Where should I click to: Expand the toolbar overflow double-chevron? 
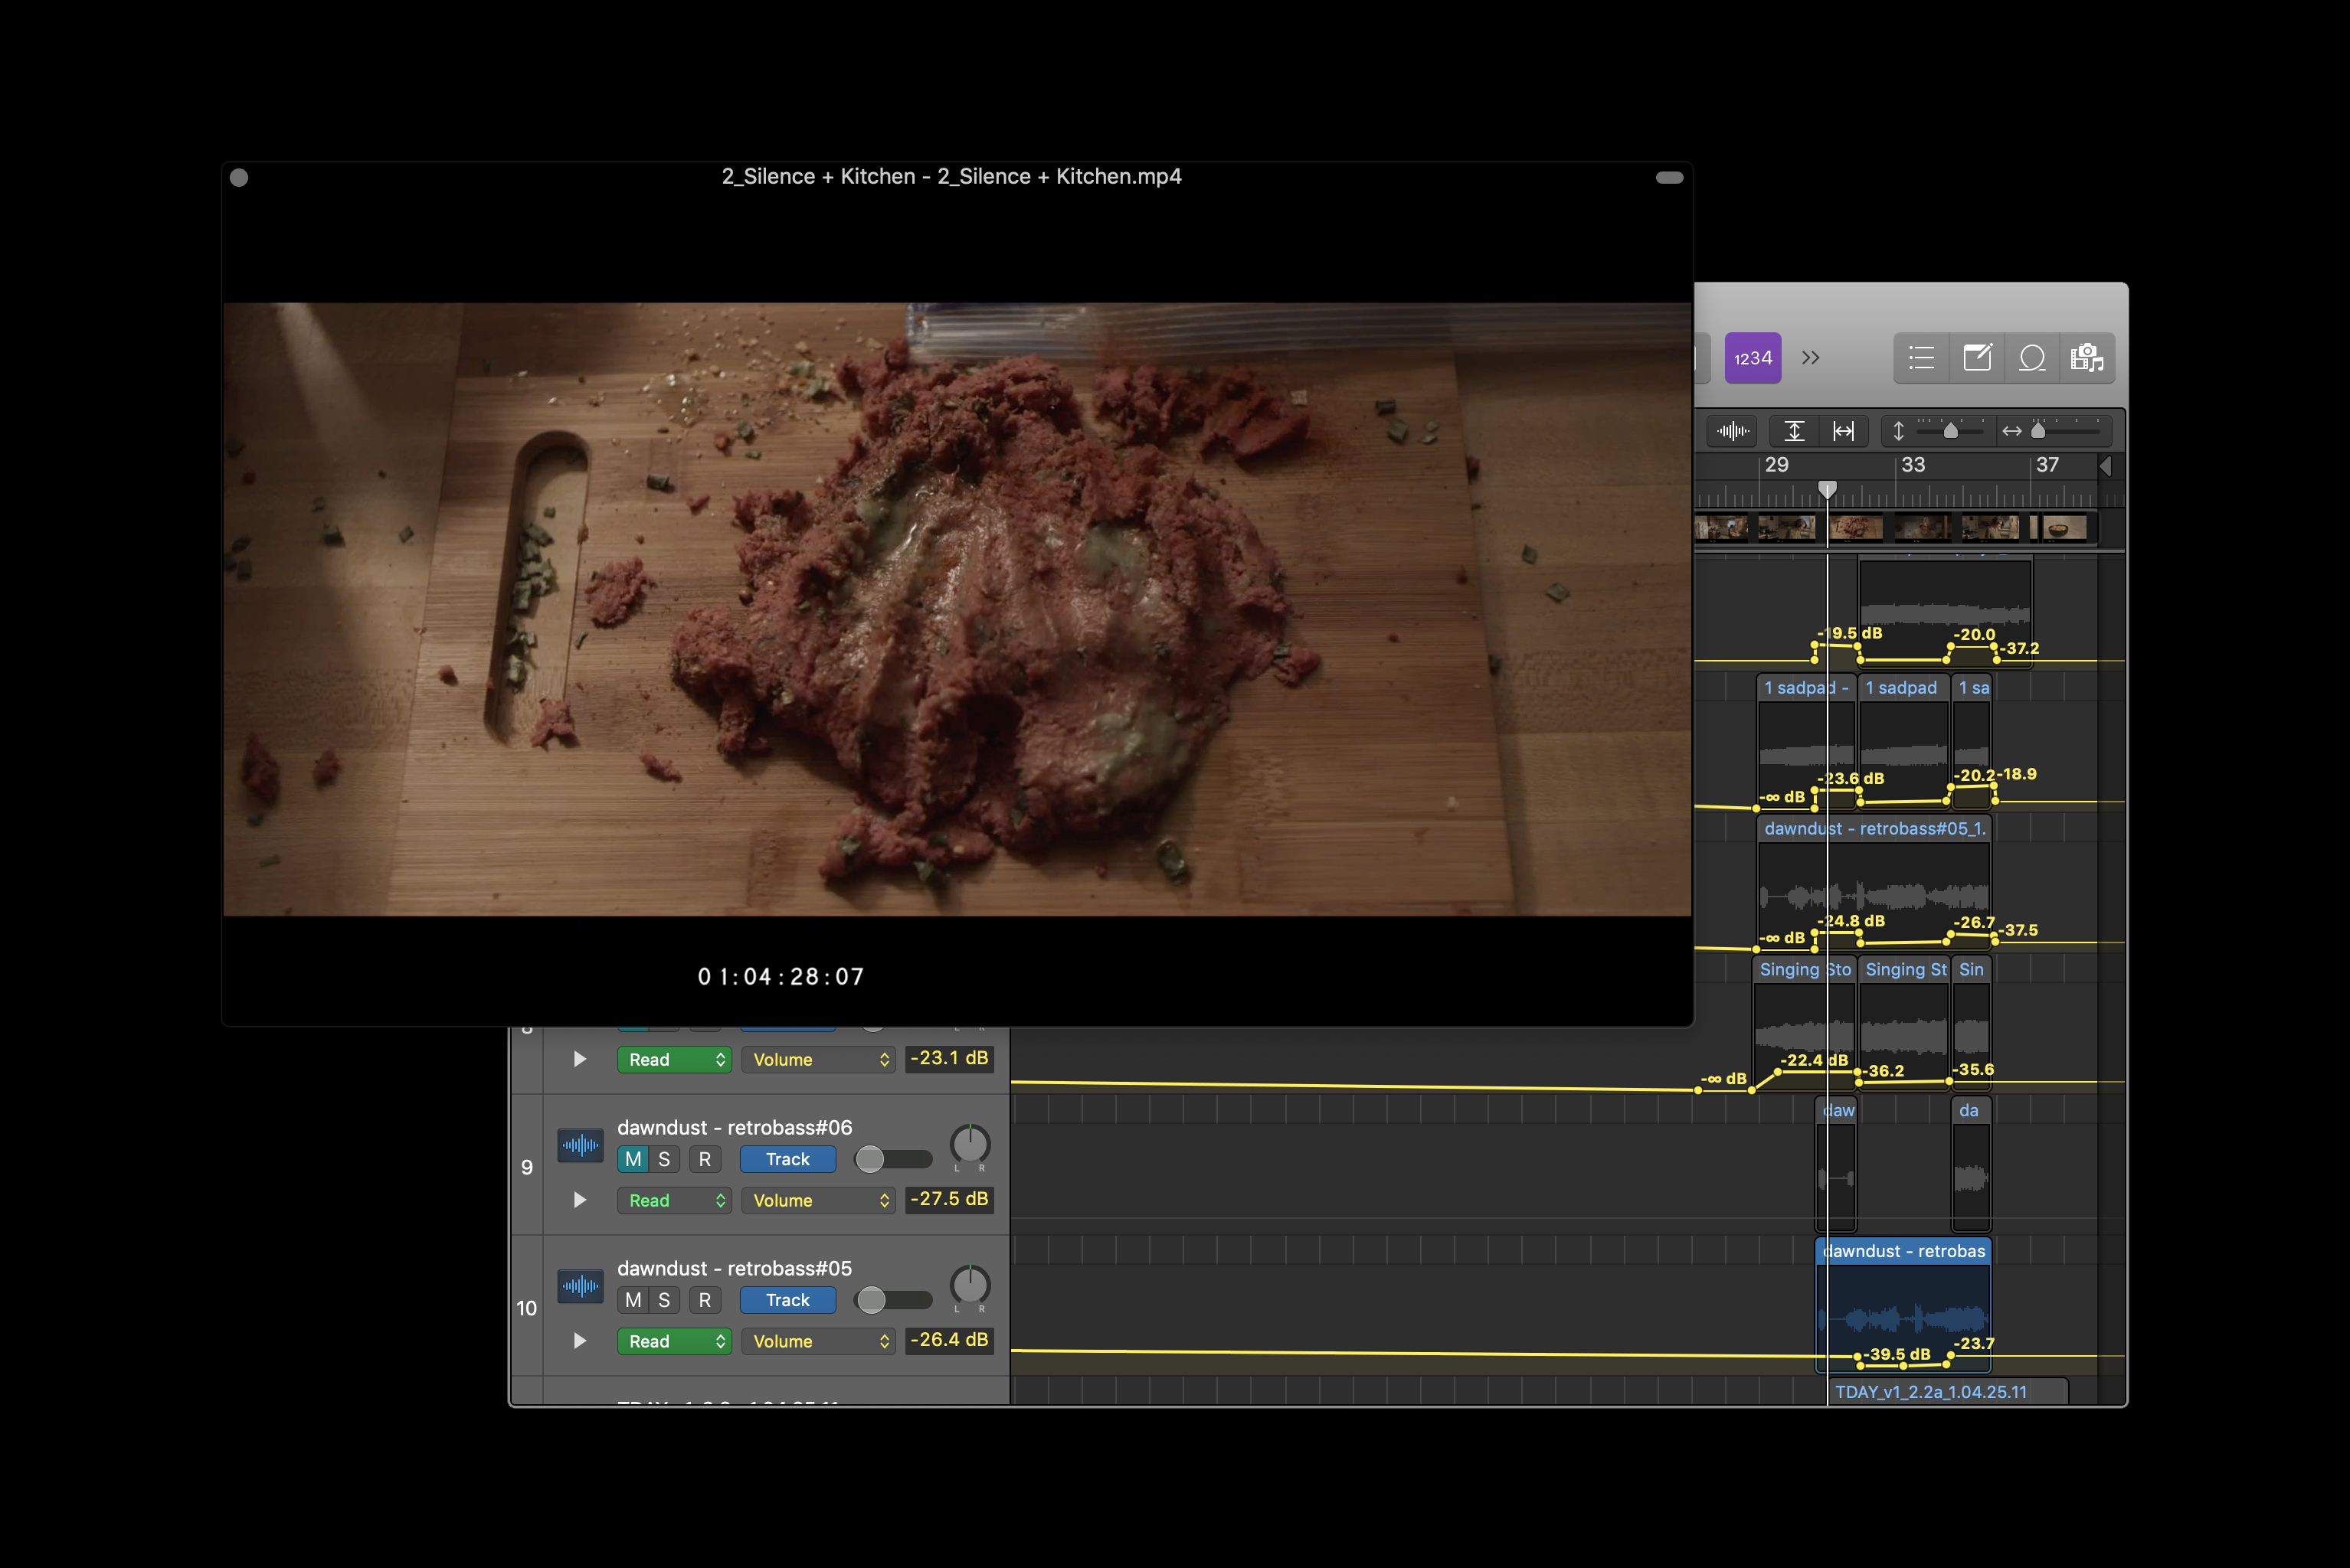point(1811,358)
